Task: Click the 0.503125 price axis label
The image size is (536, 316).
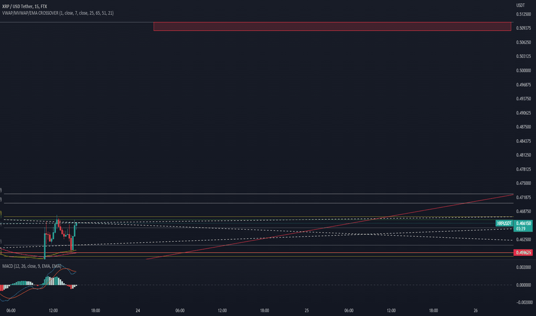Action: pyautogui.click(x=523, y=56)
